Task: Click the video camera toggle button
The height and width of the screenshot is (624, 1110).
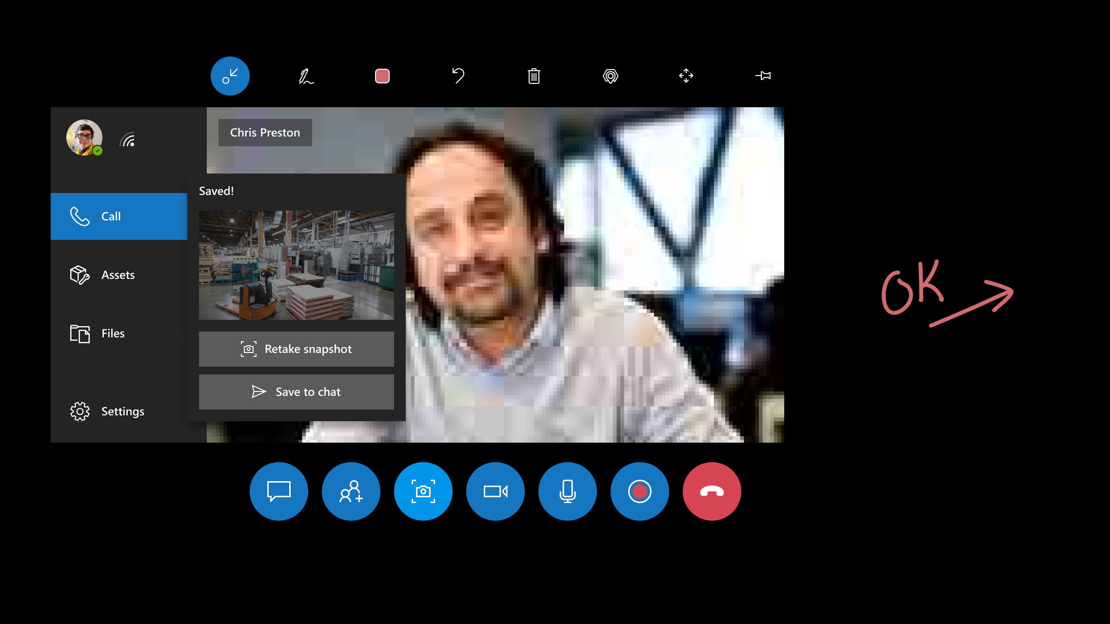Action: point(495,490)
